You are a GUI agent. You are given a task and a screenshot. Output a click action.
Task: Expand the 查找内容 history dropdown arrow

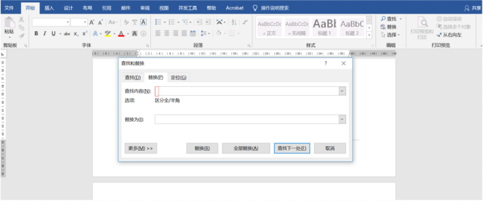pyautogui.click(x=342, y=91)
